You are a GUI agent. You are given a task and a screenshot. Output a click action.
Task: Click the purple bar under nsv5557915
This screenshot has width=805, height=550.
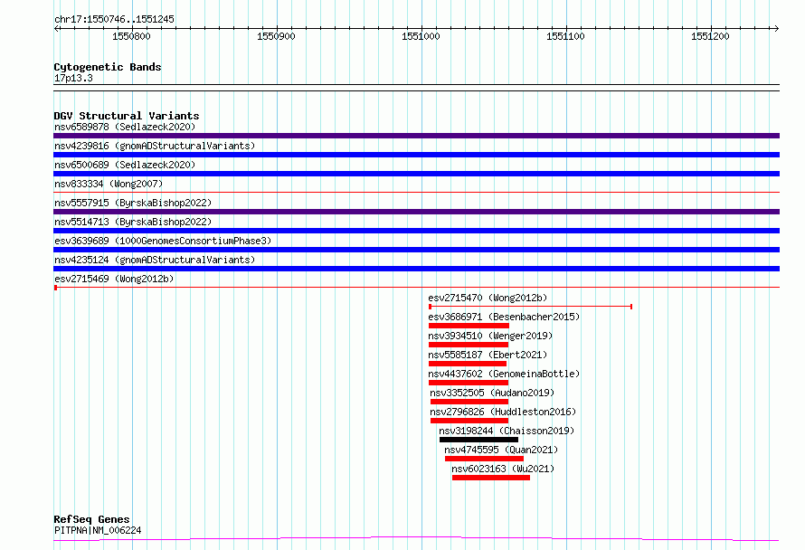[416, 212]
